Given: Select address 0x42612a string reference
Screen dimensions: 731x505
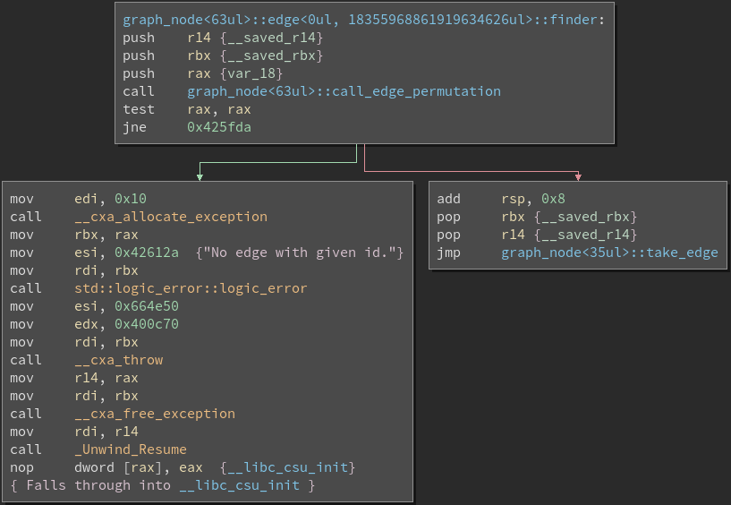Looking at the screenshot, I should pyautogui.click(x=147, y=252).
